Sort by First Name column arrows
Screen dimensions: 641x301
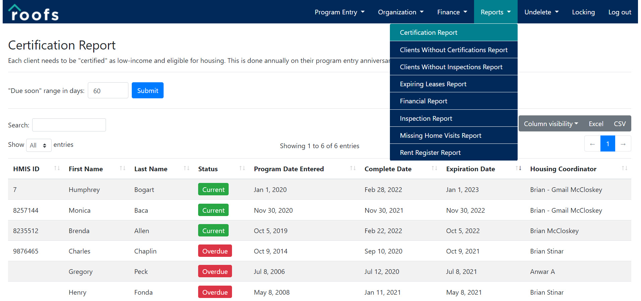pyautogui.click(x=123, y=168)
